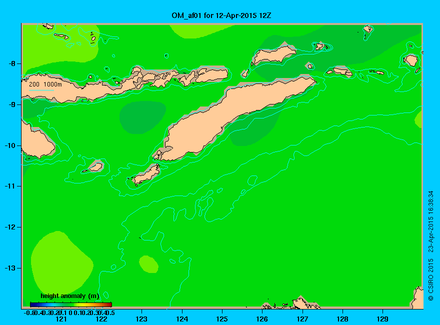Image resolution: width=440 pixels, height=325 pixels.
Task: Click the latitude label "-11"
Action: coord(10,186)
